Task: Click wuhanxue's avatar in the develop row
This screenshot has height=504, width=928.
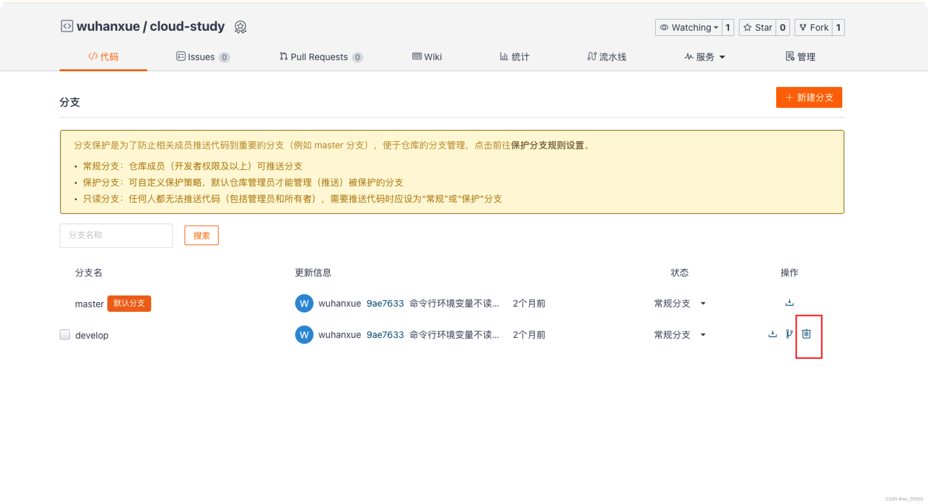Action: coord(304,335)
